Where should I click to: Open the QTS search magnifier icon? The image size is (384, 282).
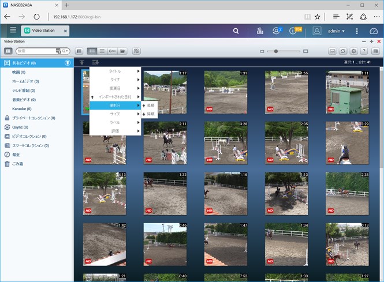click(x=236, y=31)
